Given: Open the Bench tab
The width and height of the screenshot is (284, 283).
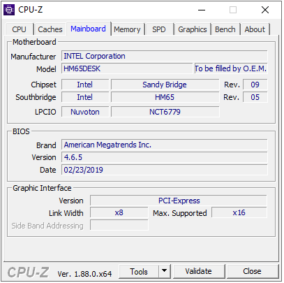Looking at the screenshot, I should (225, 29).
